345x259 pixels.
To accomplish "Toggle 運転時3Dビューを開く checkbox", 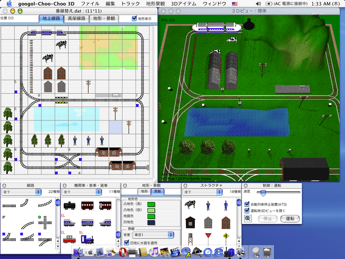I will click(x=247, y=210).
